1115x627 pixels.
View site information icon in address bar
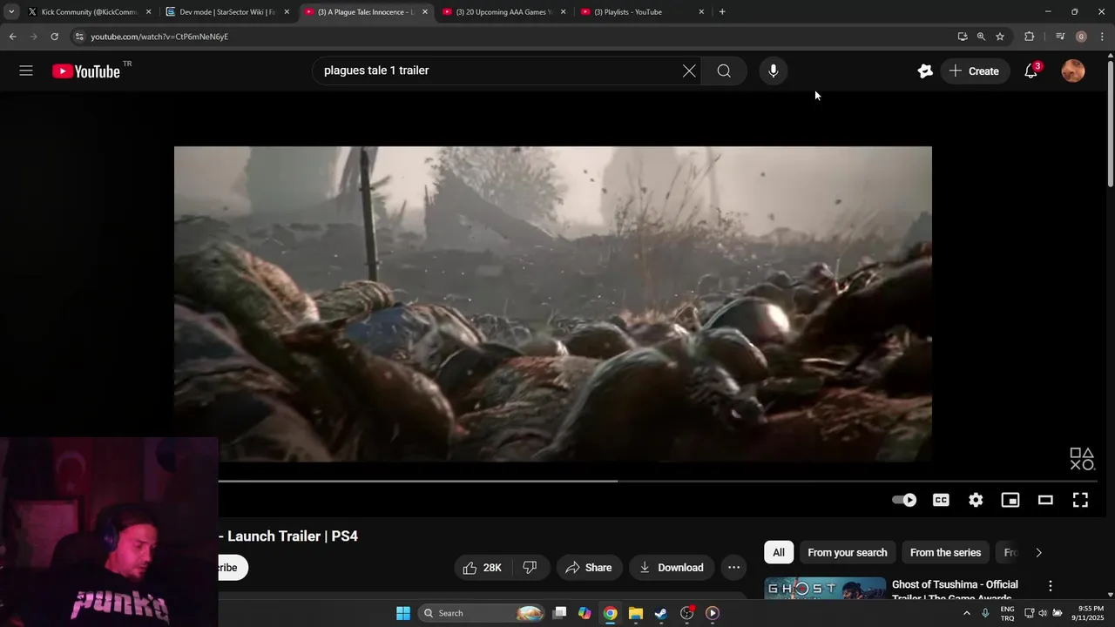[x=79, y=37]
